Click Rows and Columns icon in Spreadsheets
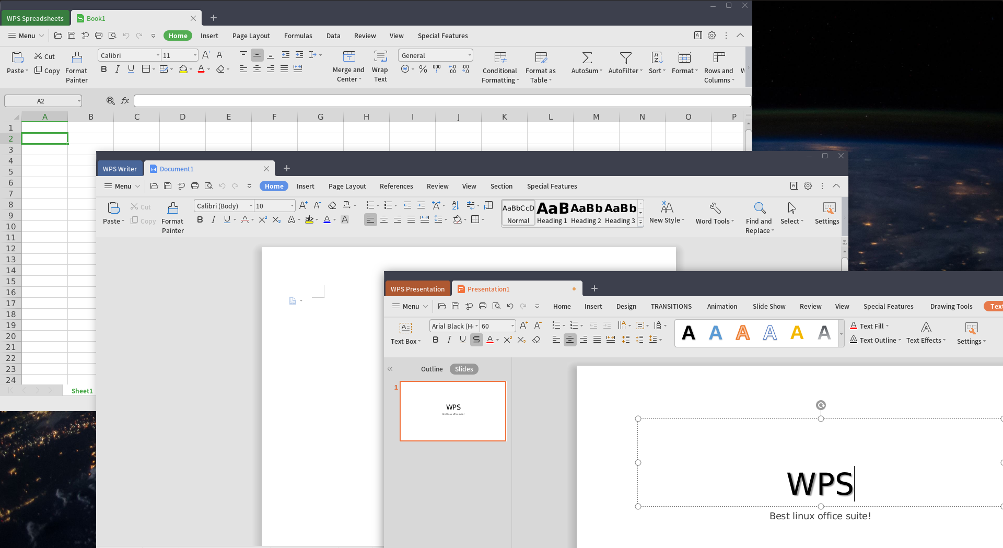Viewport: 1003px width, 548px height. (x=719, y=57)
